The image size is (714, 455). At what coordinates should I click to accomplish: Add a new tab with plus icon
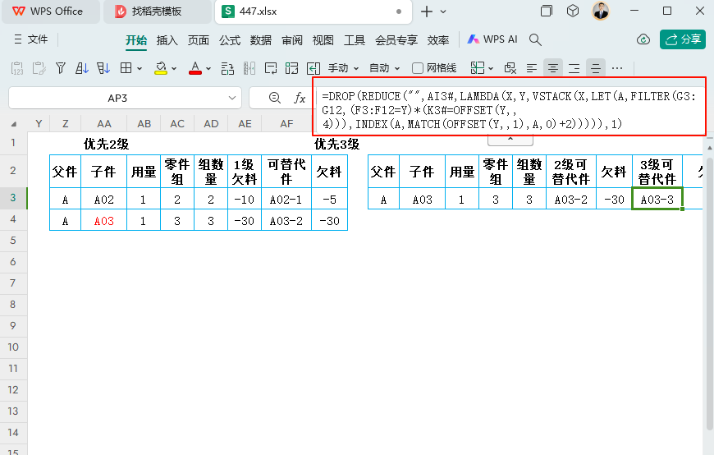click(426, 11)
